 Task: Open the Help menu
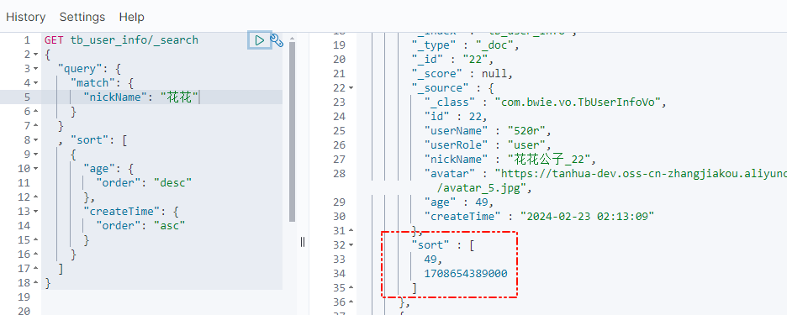tap(131, 17)
